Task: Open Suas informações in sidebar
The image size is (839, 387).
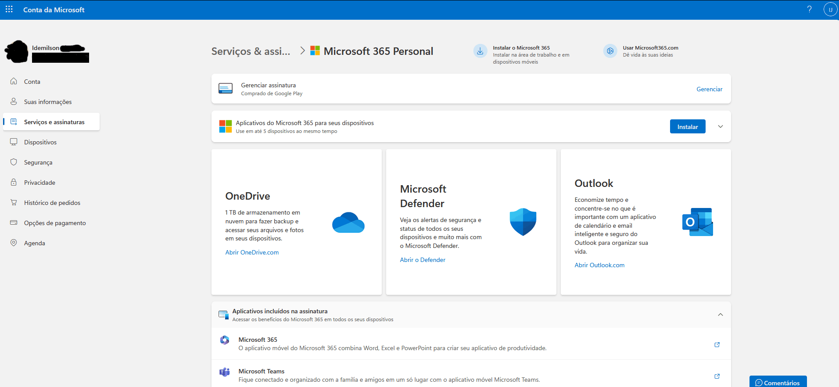Action: (x=48, y=102)
